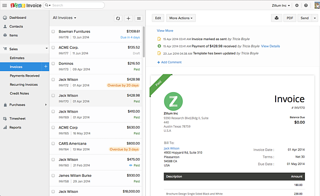This screenshot has width=320, height=196.
Task: Click Add Comment link
Action: pyautogui.click(x=170, y=62)
